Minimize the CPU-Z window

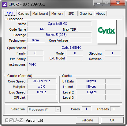click(98, 3)
